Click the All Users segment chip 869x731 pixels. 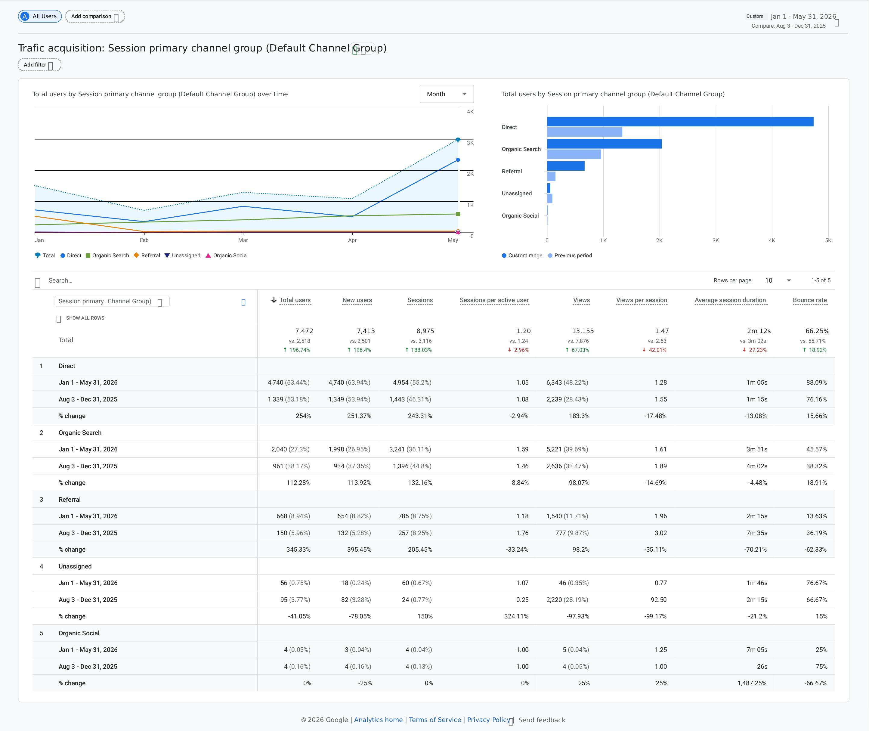click(40, 16)
